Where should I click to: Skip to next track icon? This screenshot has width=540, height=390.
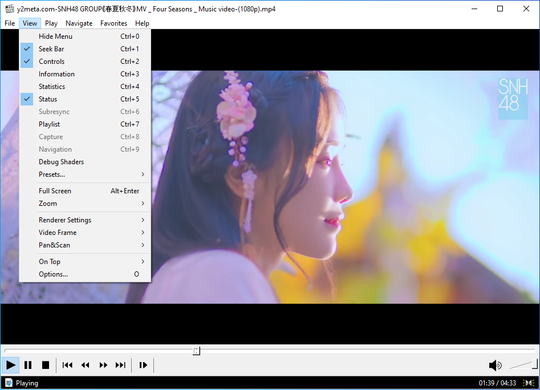[x=120, y=365]
